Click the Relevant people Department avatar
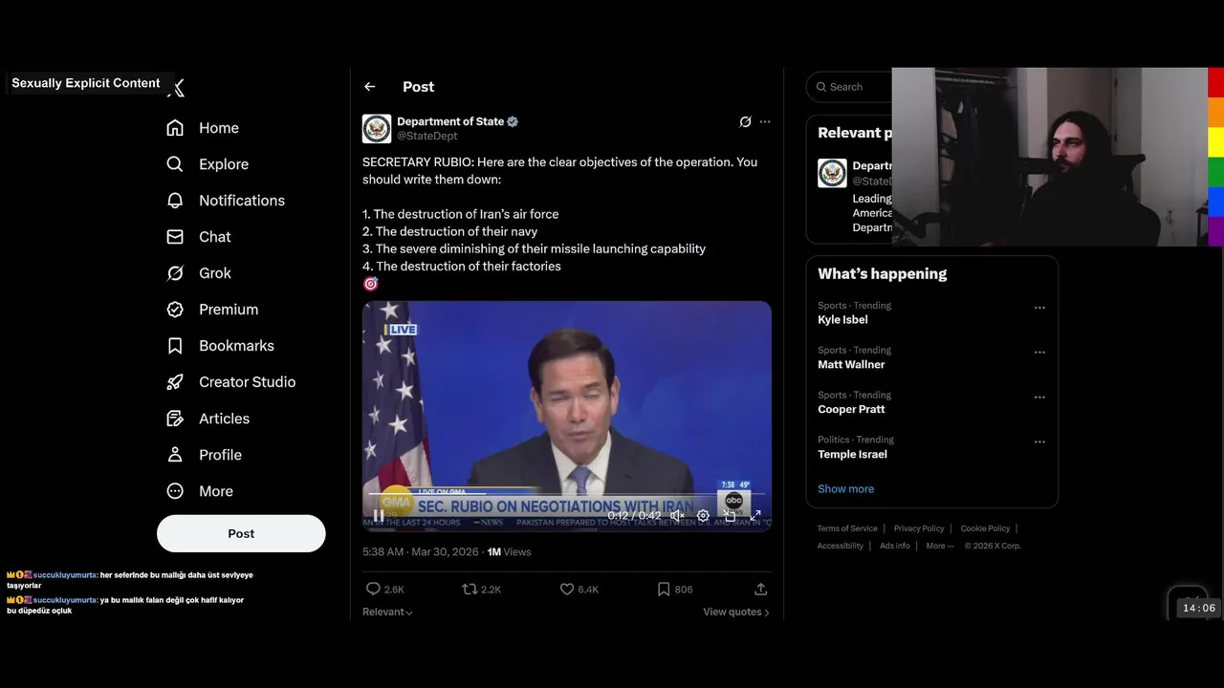The width and height of the screenshot is (1224, 688). click(832, 173)
